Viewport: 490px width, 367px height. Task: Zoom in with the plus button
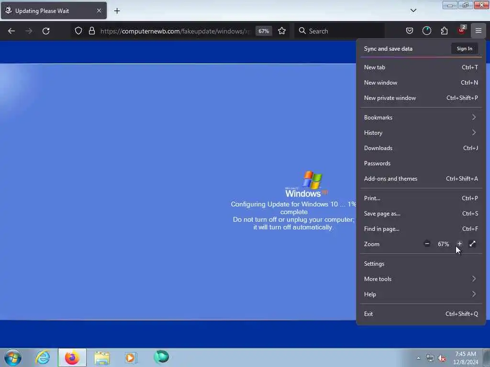pyautogui.click(x=459, y=244)
